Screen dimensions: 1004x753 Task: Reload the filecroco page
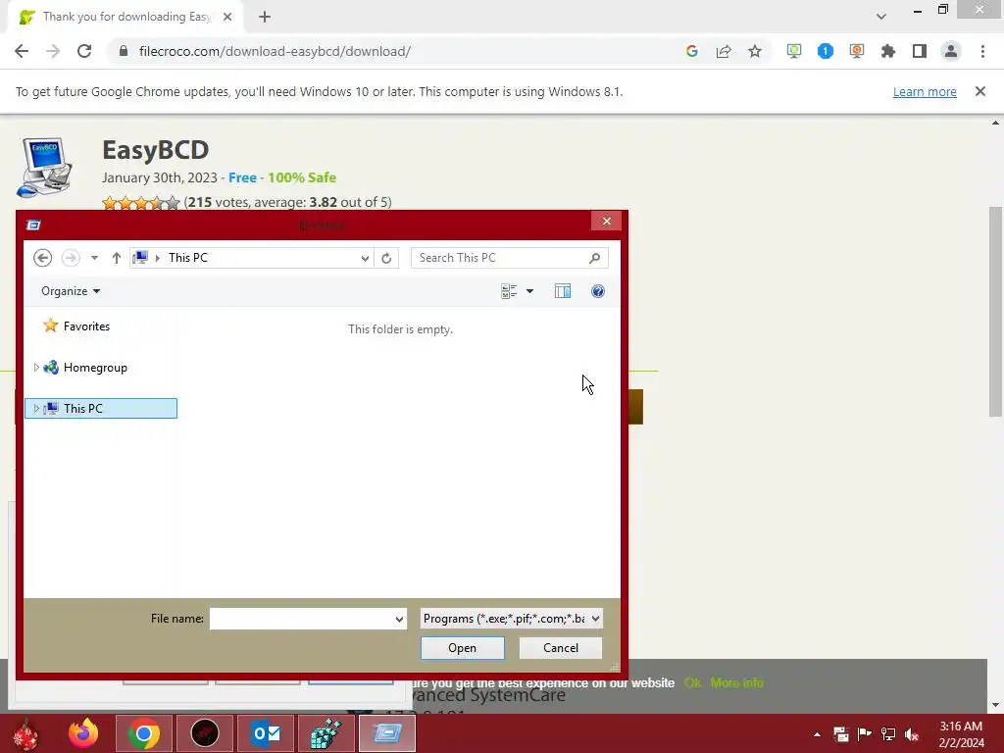pos(84,51)
